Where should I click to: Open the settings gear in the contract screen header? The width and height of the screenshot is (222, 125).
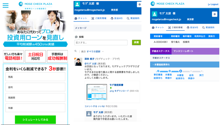tap(215, 14)
